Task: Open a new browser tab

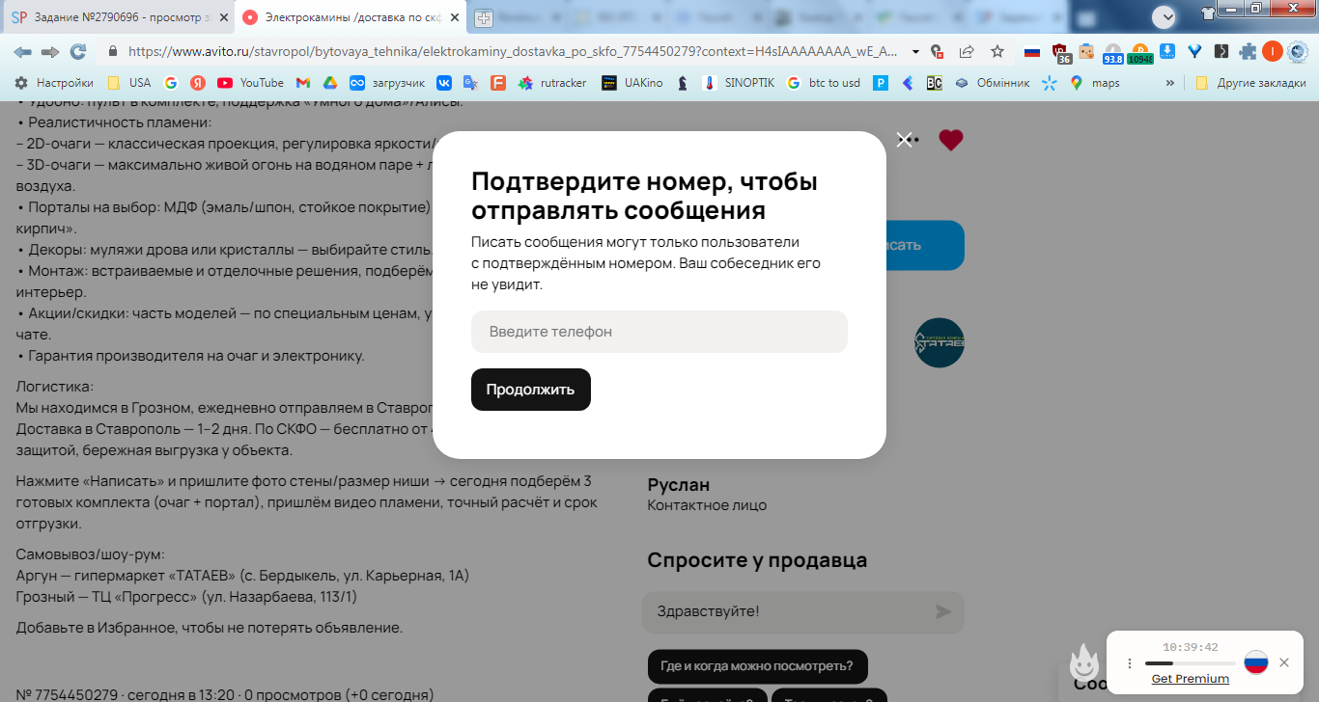Action: pos(483,18)
